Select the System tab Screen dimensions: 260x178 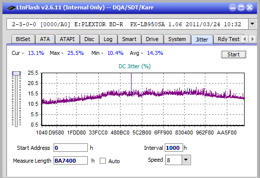pyautogui.click(x=177, y=39)
